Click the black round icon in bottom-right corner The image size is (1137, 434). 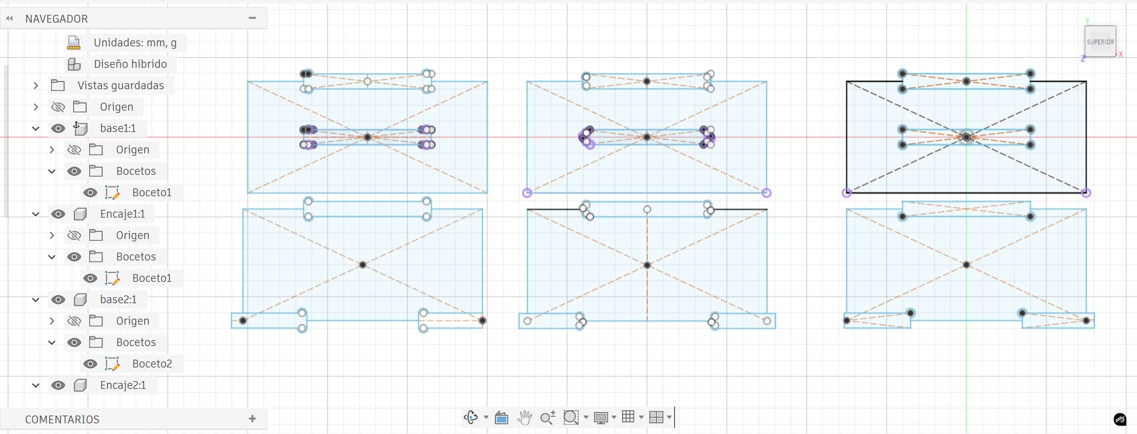coord(1120,420)
